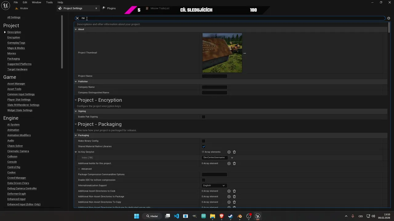Enable DDC for IoStore compression checkbox
Viewport: 394px width, 221px height.
pos(203,180)
